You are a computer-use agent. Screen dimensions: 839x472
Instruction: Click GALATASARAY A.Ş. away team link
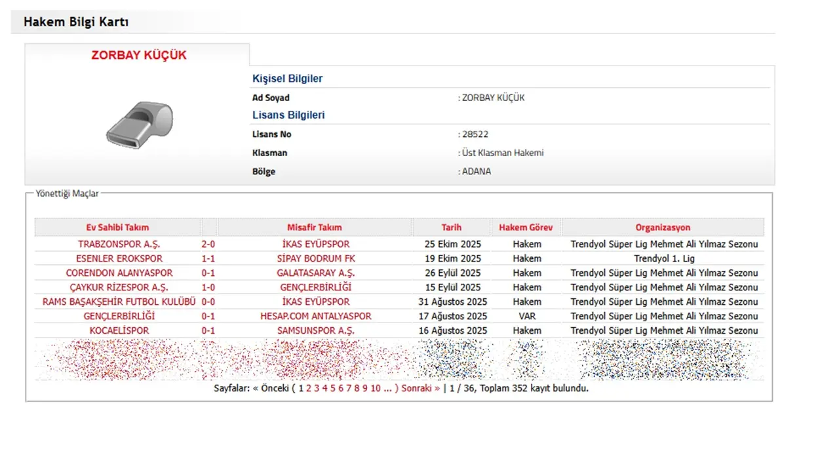(x=315, y=273)
